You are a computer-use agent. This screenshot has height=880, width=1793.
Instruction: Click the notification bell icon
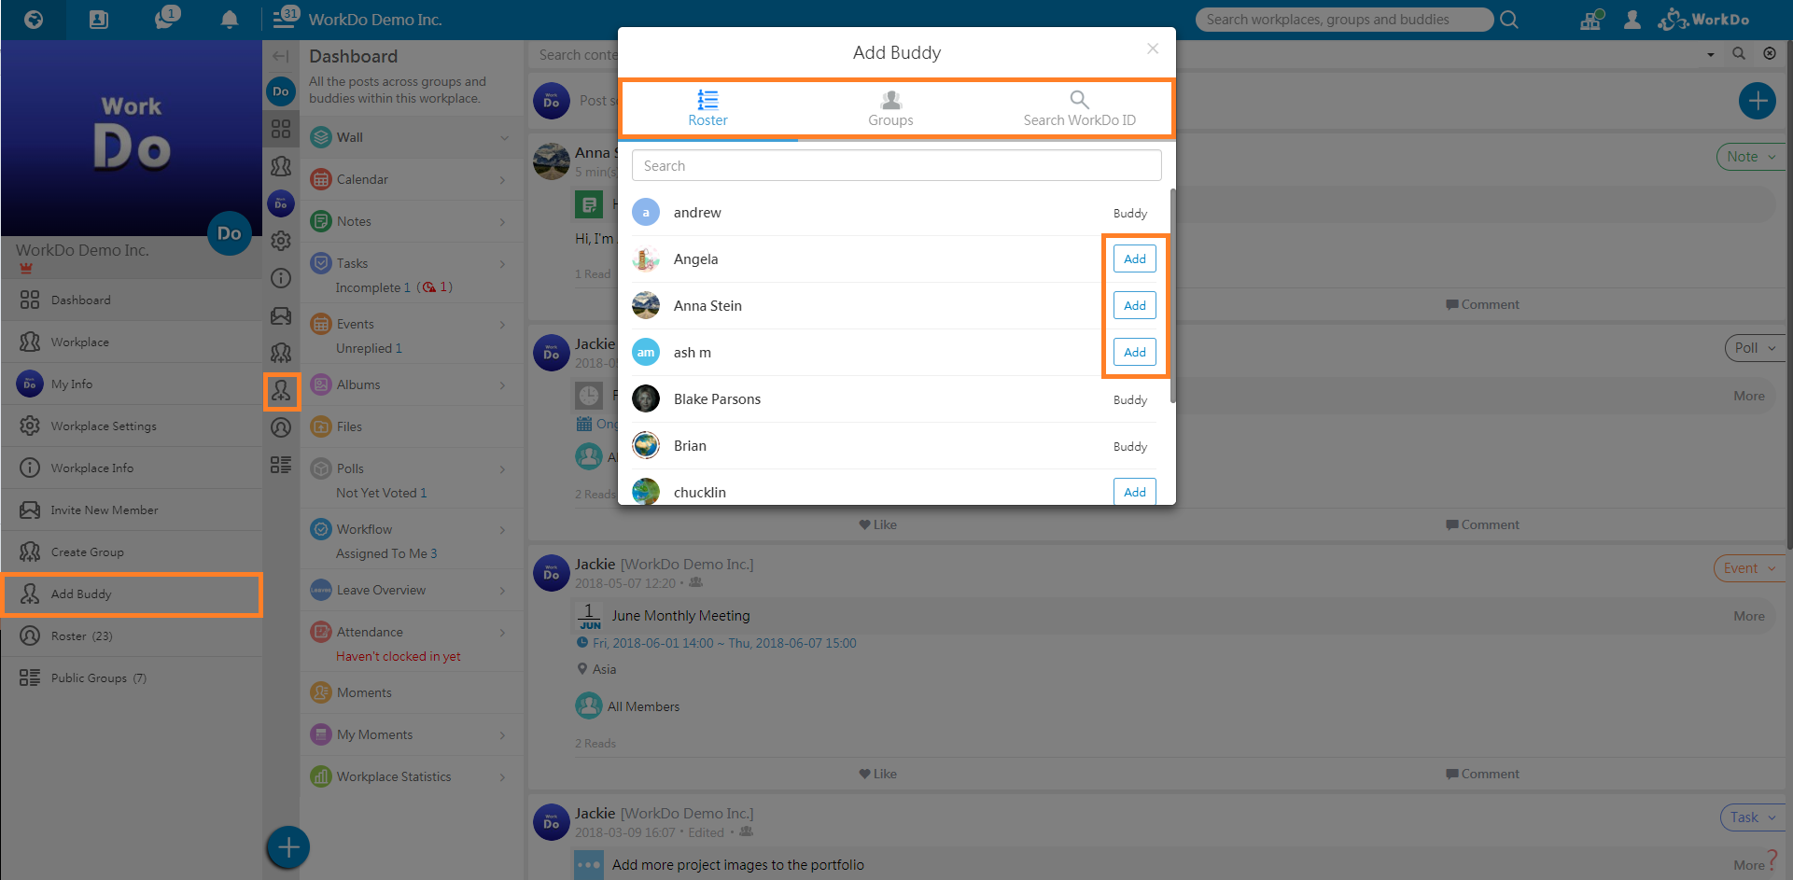point(229,20)
